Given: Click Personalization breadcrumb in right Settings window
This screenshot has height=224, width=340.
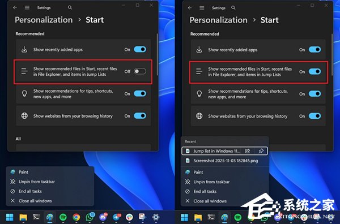Looking at the screenshot, I should coord(219,20).
